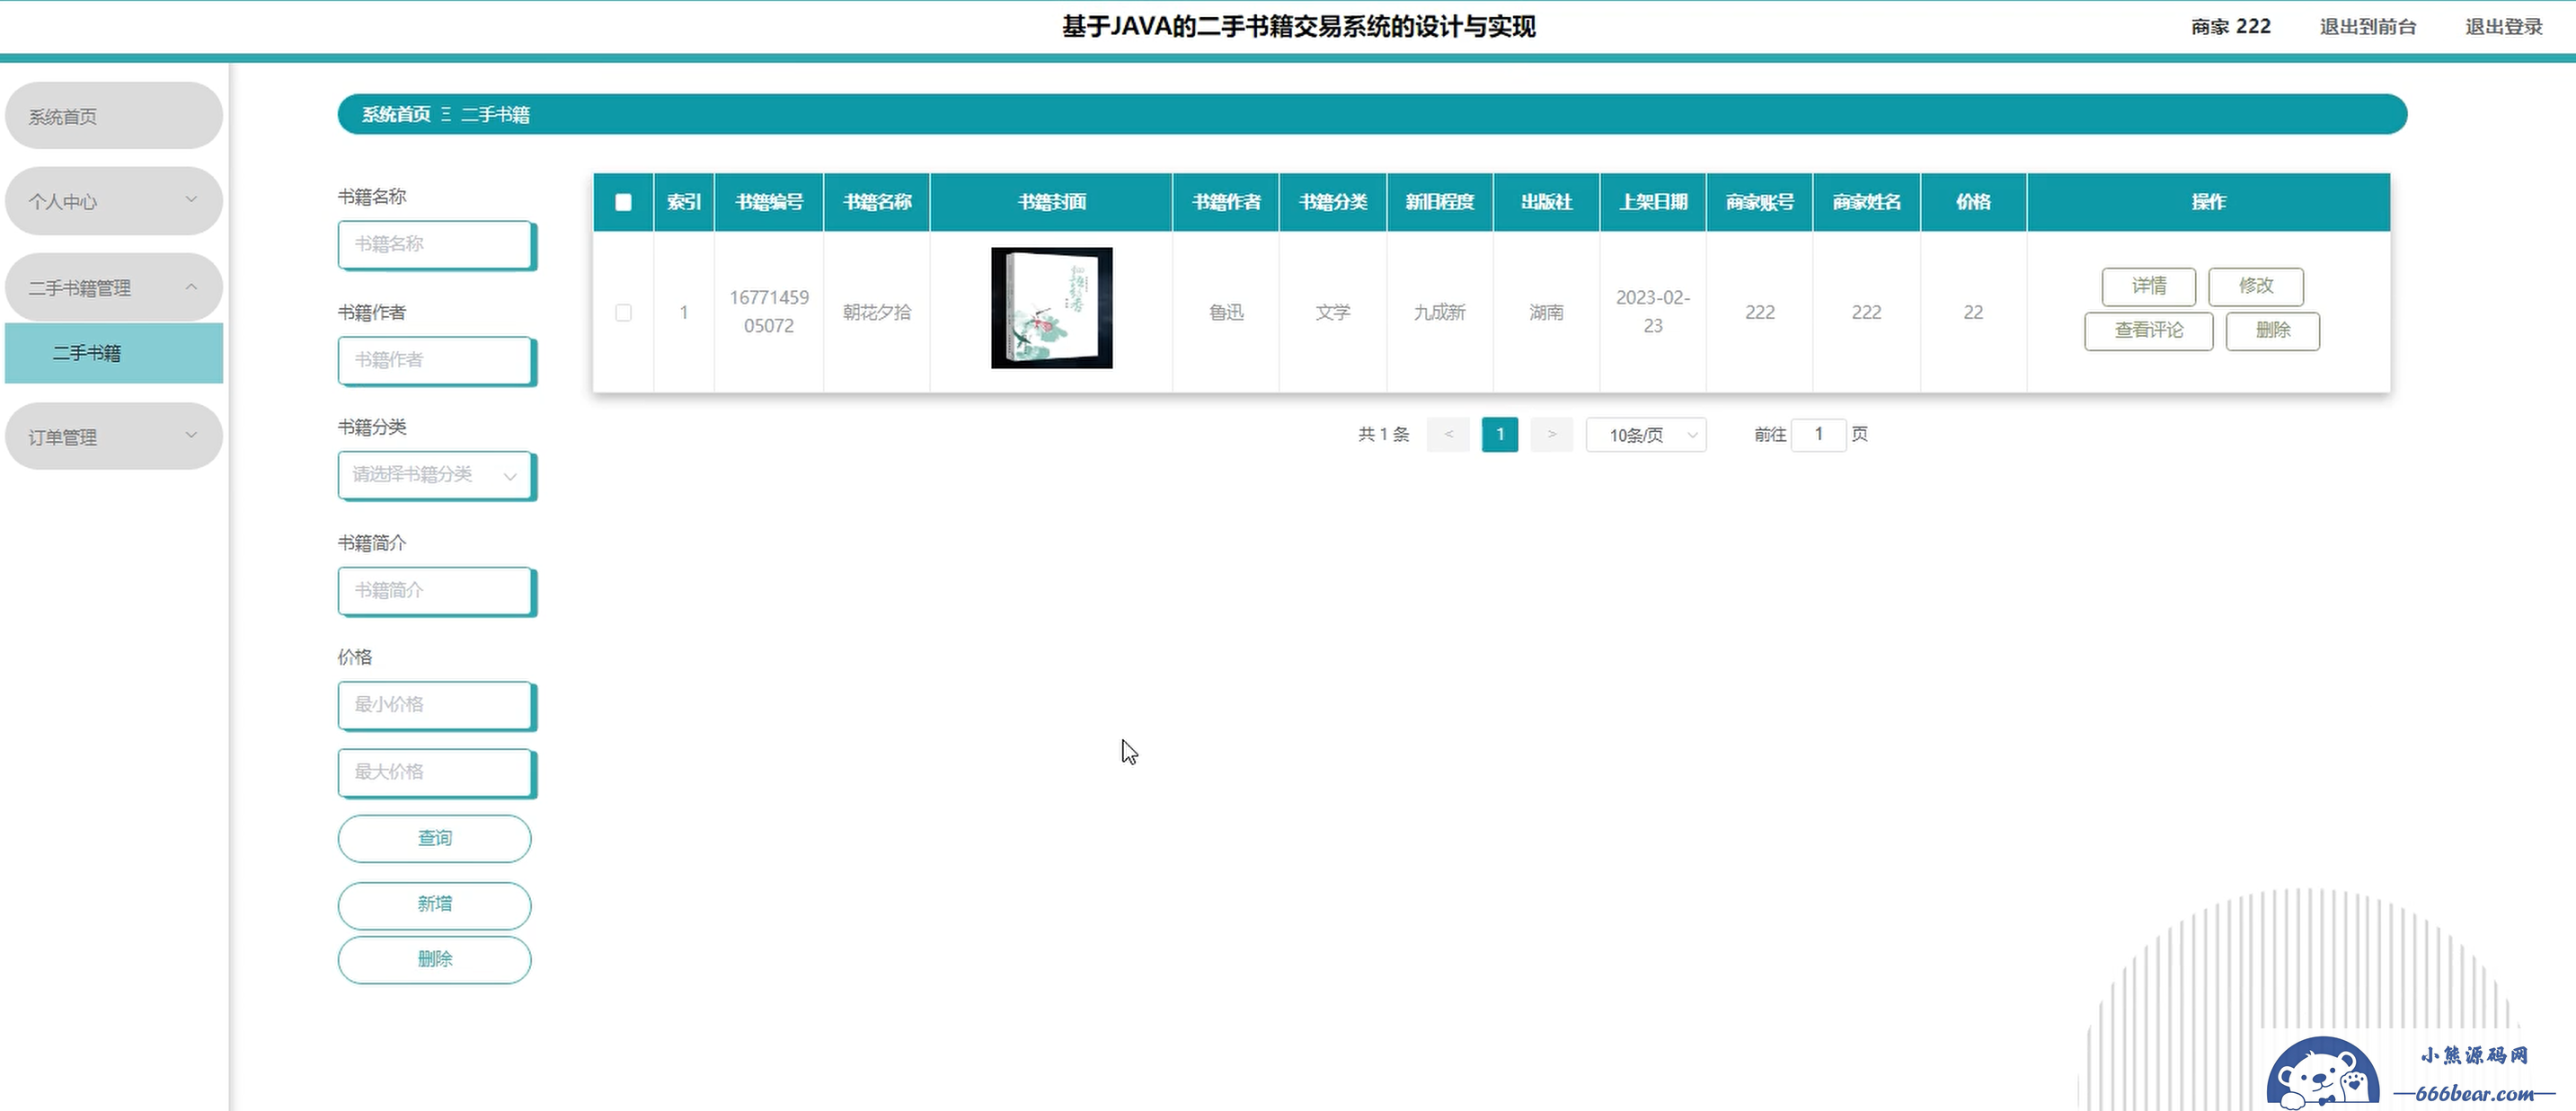This screenshot has width=2576, height=1111.
Task: Click 退出登录 logout link
Action: click(x=2504, y=27)
